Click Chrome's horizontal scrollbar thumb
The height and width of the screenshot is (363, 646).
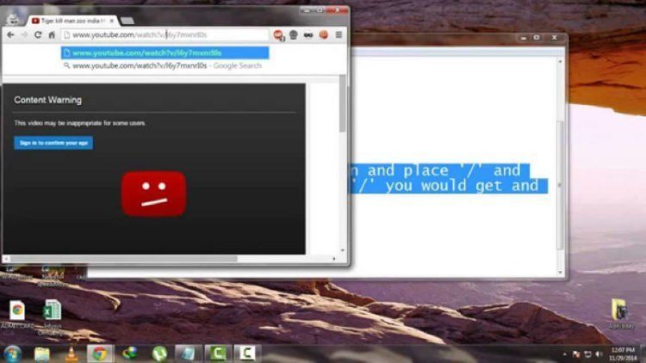123,259
